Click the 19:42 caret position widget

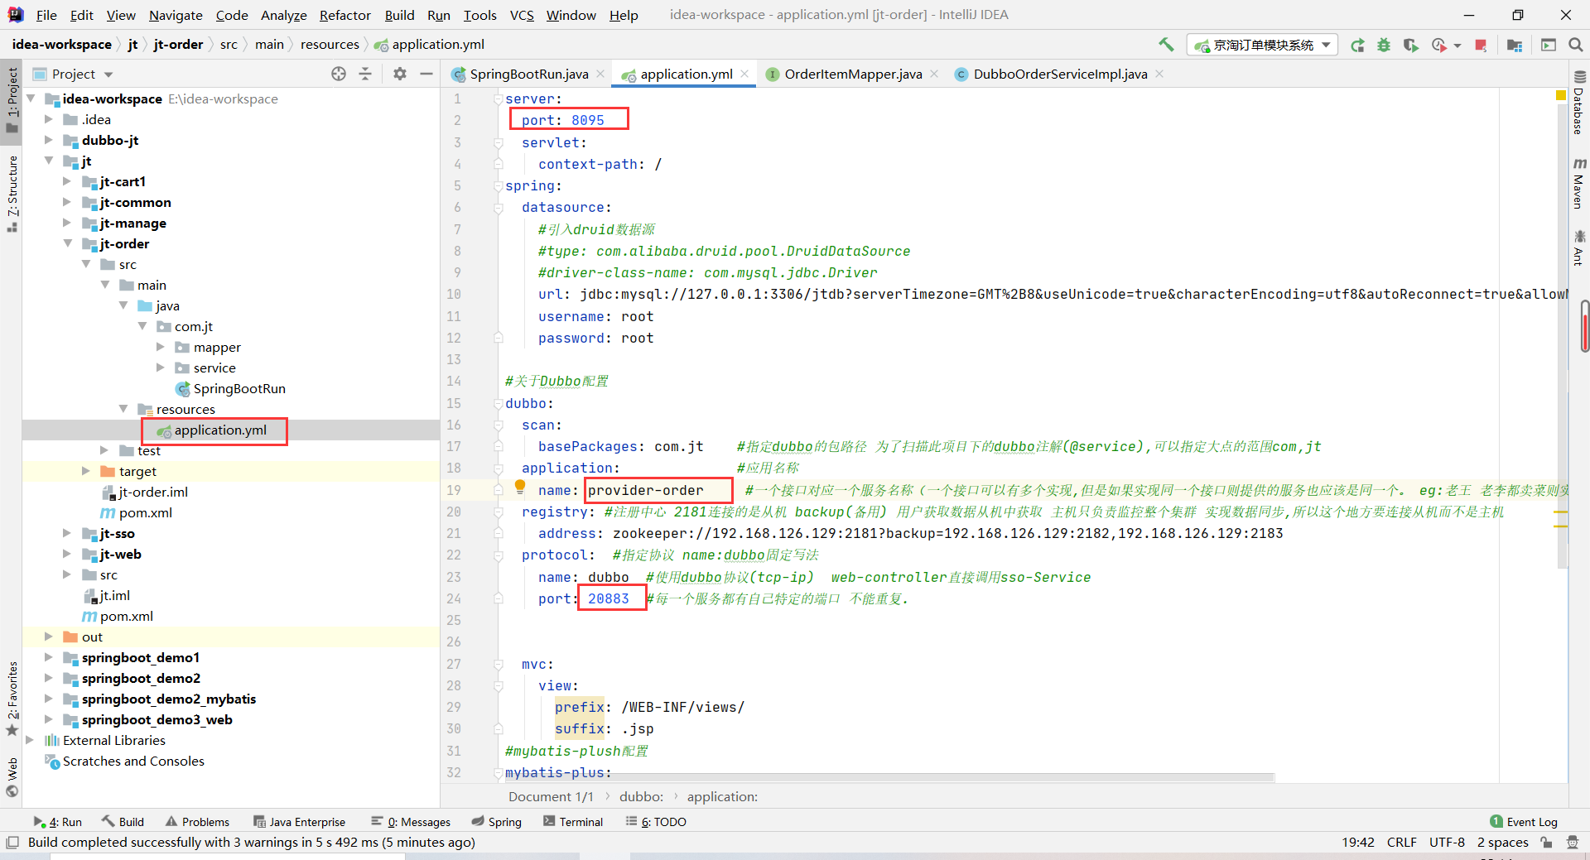(x=1357, y=843)
